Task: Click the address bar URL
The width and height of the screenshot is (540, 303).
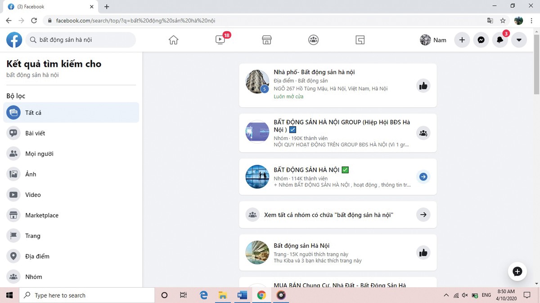Action: (x=135, y=21)
